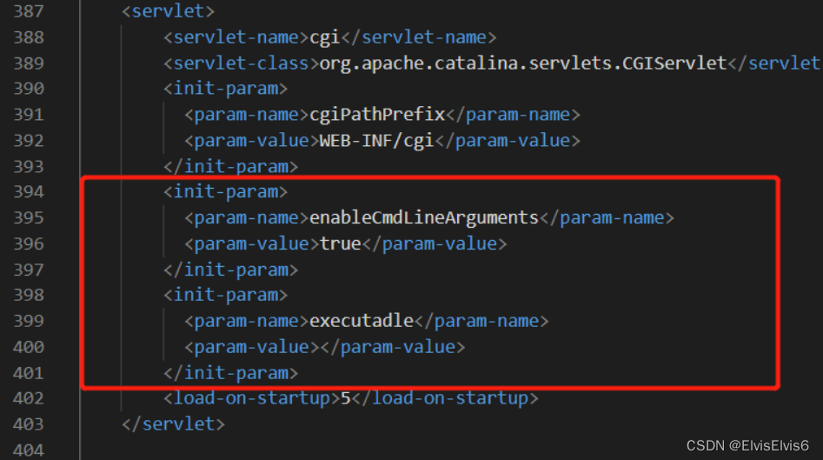Click the executadle param name text
This screenshot has height=460, width=823.
(x=362, y=321)
